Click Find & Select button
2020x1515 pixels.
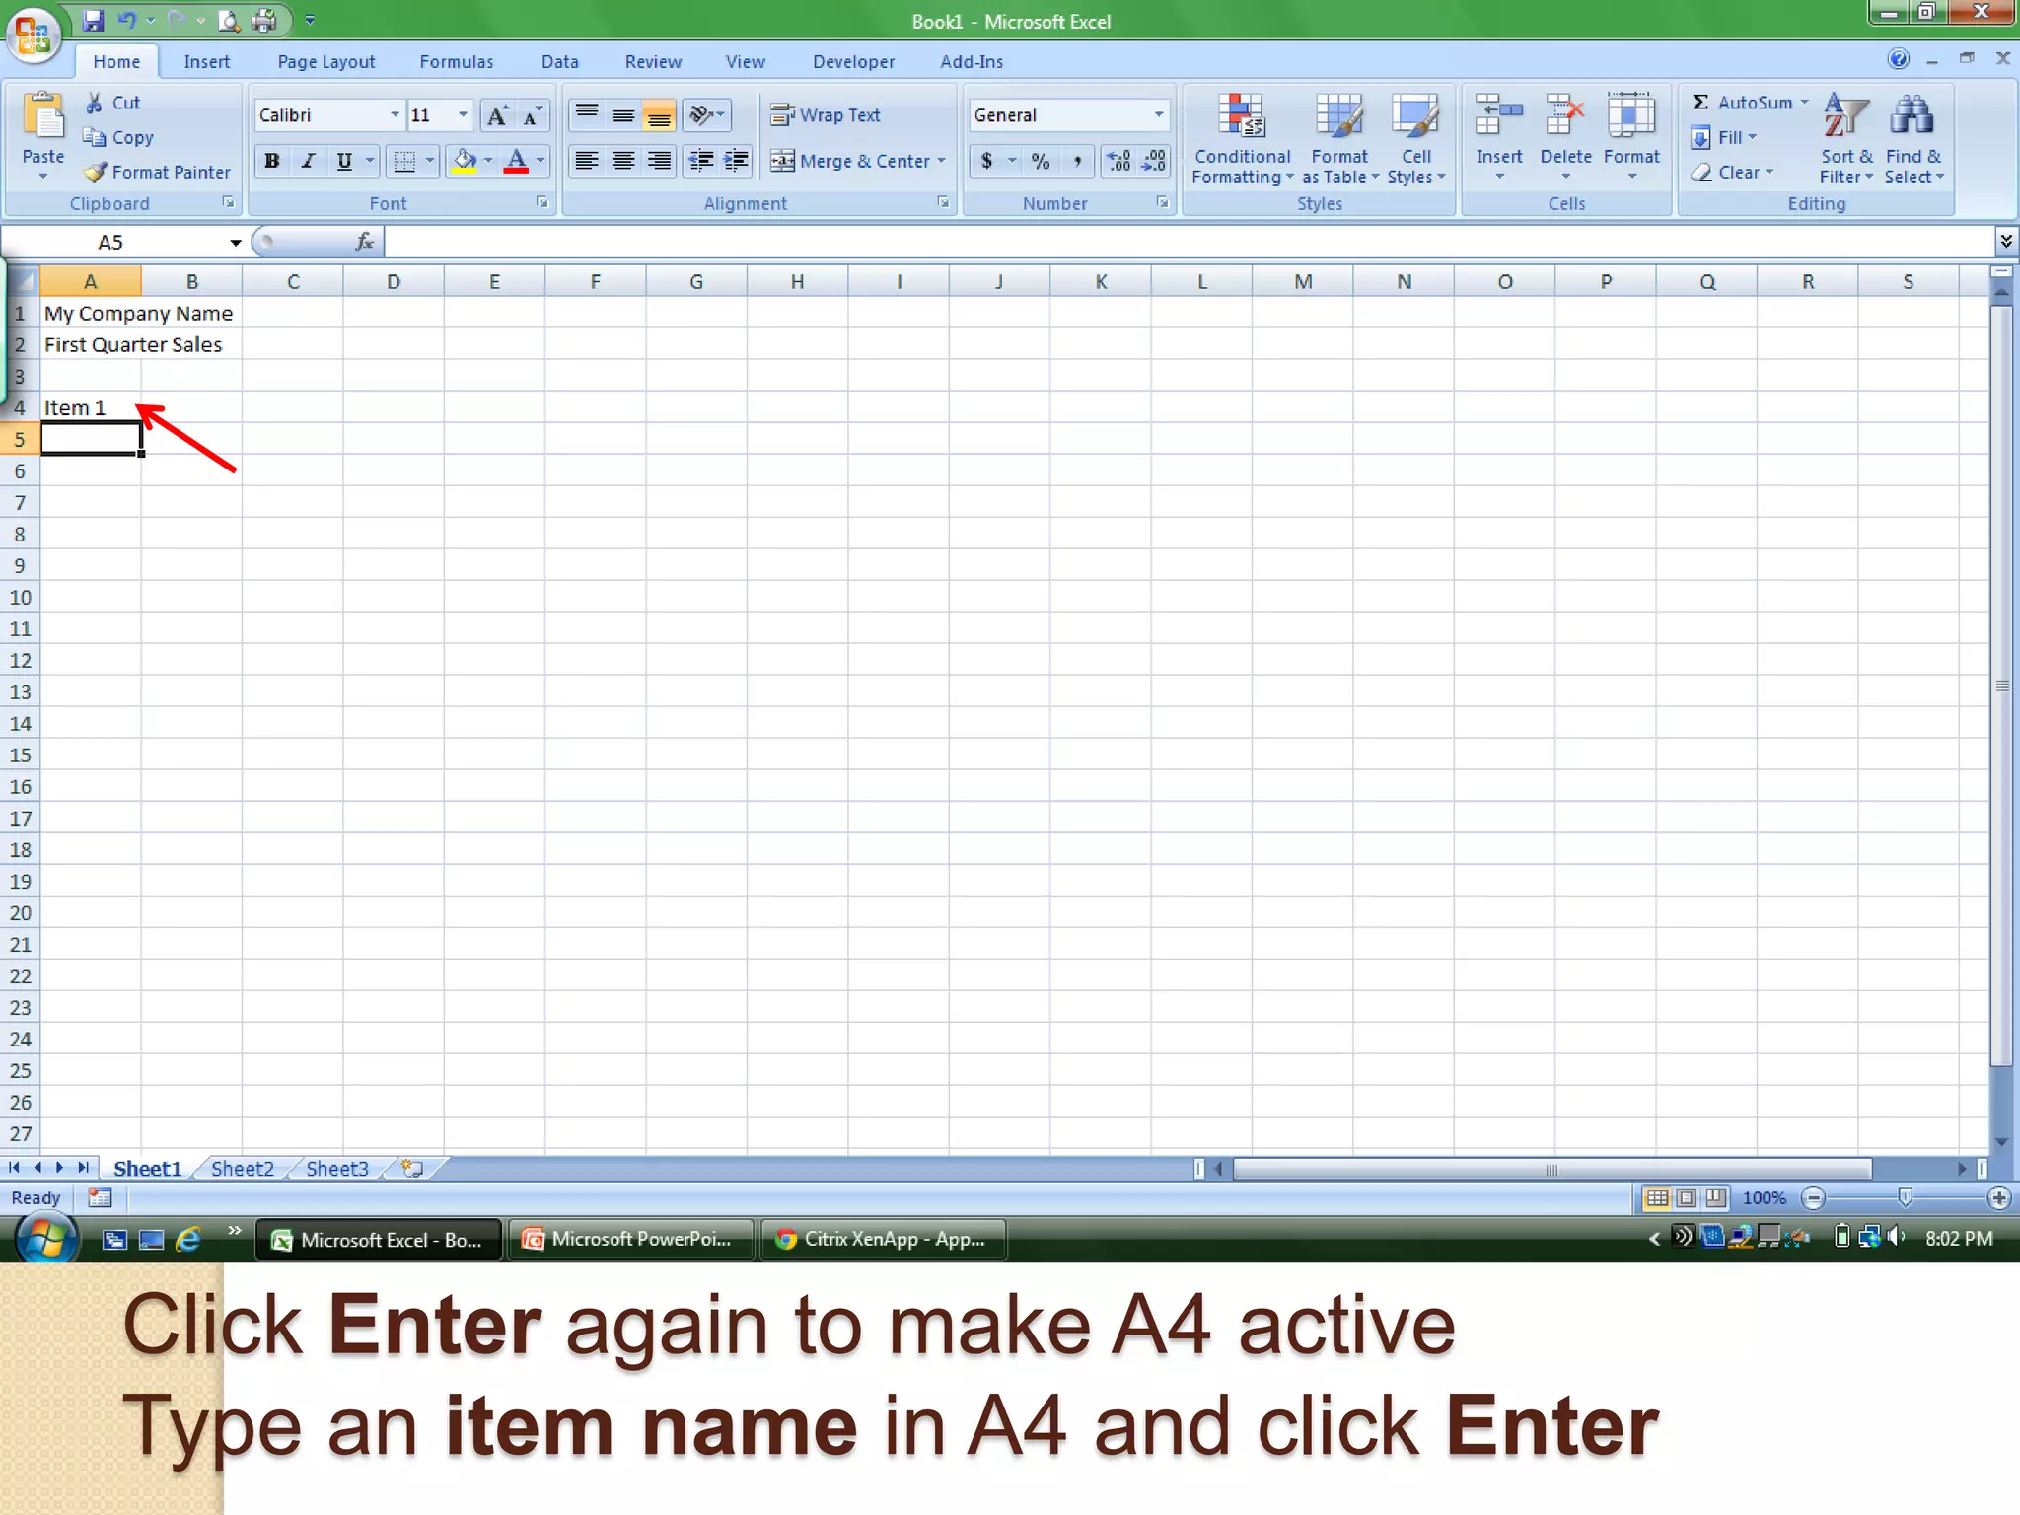click(1913, 139)
